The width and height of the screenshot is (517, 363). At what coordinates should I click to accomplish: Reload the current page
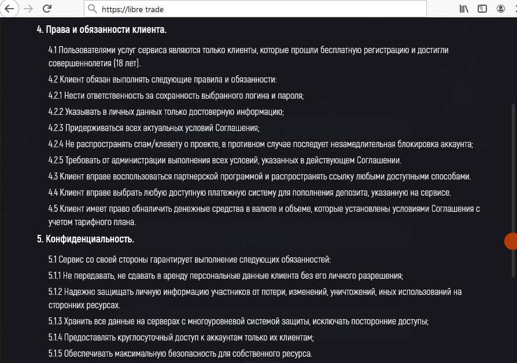coord(47,9)
